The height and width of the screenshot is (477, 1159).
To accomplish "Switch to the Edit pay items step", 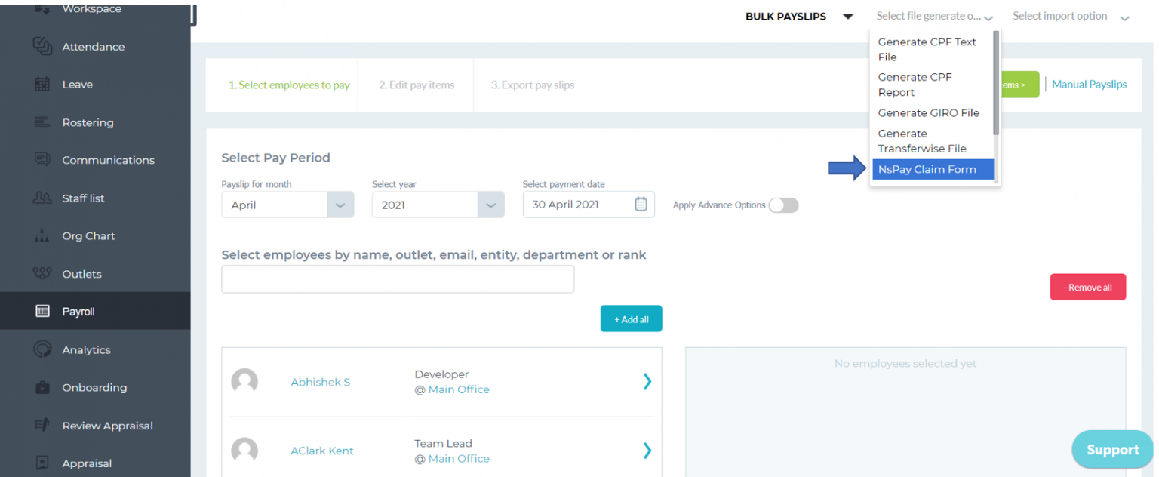I will click(414, 85).
